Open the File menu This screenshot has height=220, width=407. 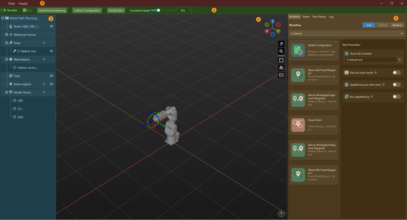(x=11, y=3)
